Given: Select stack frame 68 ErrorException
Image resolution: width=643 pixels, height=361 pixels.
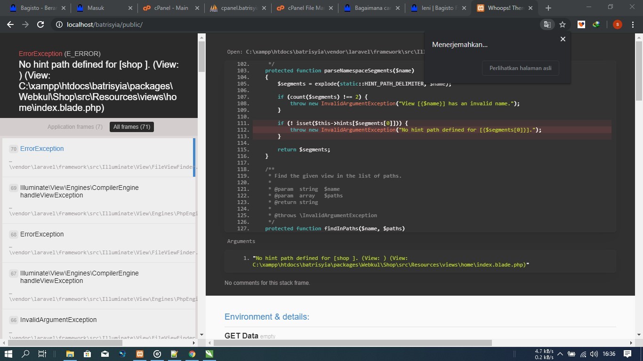Looking at the screenshot, I should (99, 243).
